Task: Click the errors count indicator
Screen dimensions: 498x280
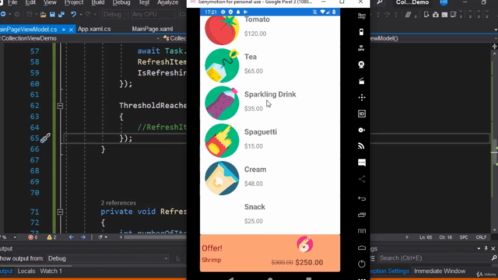Action: pyautogui.click(x=33, y=237)
